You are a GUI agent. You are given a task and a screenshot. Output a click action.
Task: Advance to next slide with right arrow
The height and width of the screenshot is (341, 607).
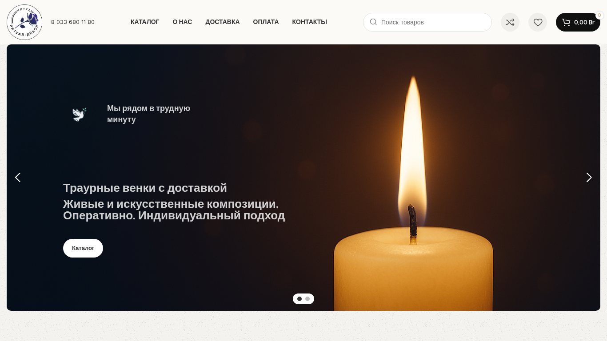(x=589, y=178)
